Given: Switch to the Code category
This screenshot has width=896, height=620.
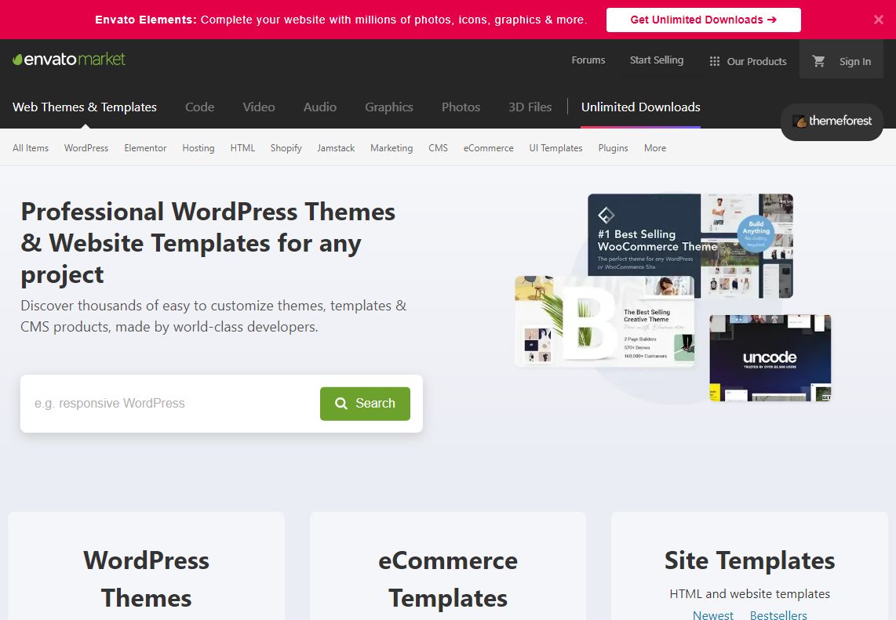Looking at the screenshot, I should tap(199, 107).
